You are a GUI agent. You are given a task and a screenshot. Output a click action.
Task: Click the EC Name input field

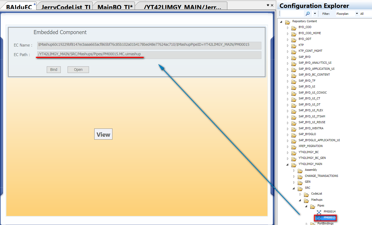click(149, 45)
